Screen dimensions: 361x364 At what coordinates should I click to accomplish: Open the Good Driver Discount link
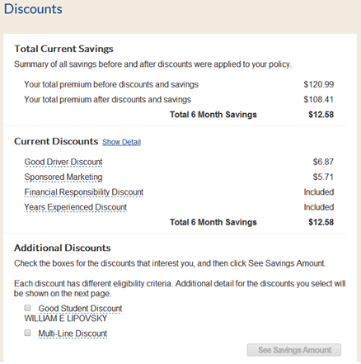(x=63, y=162)
